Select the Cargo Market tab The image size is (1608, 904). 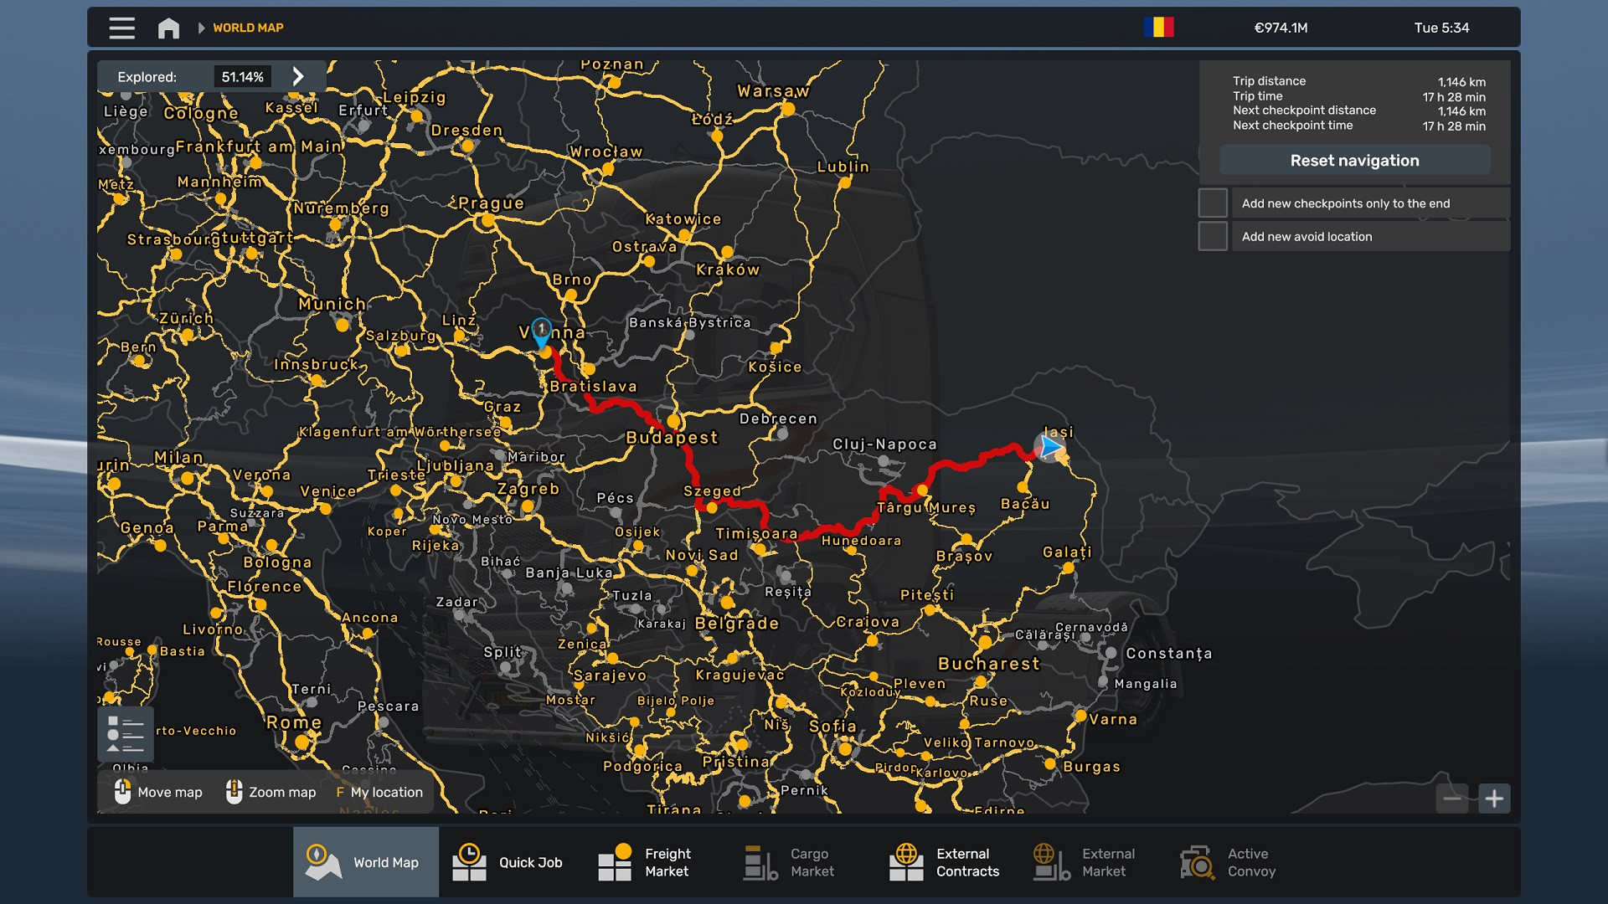click(789, 862)
